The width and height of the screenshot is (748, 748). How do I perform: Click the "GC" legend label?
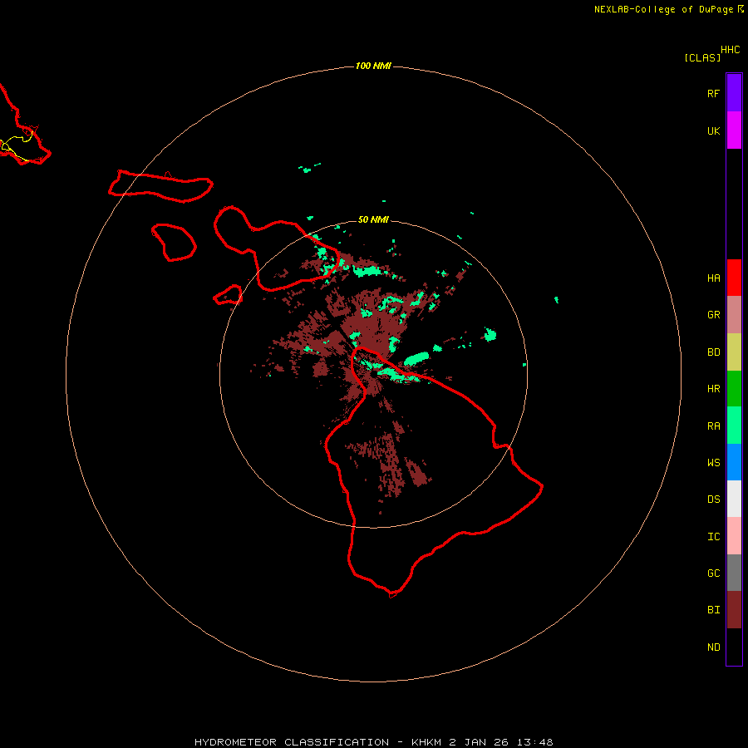tap(713, 573)
